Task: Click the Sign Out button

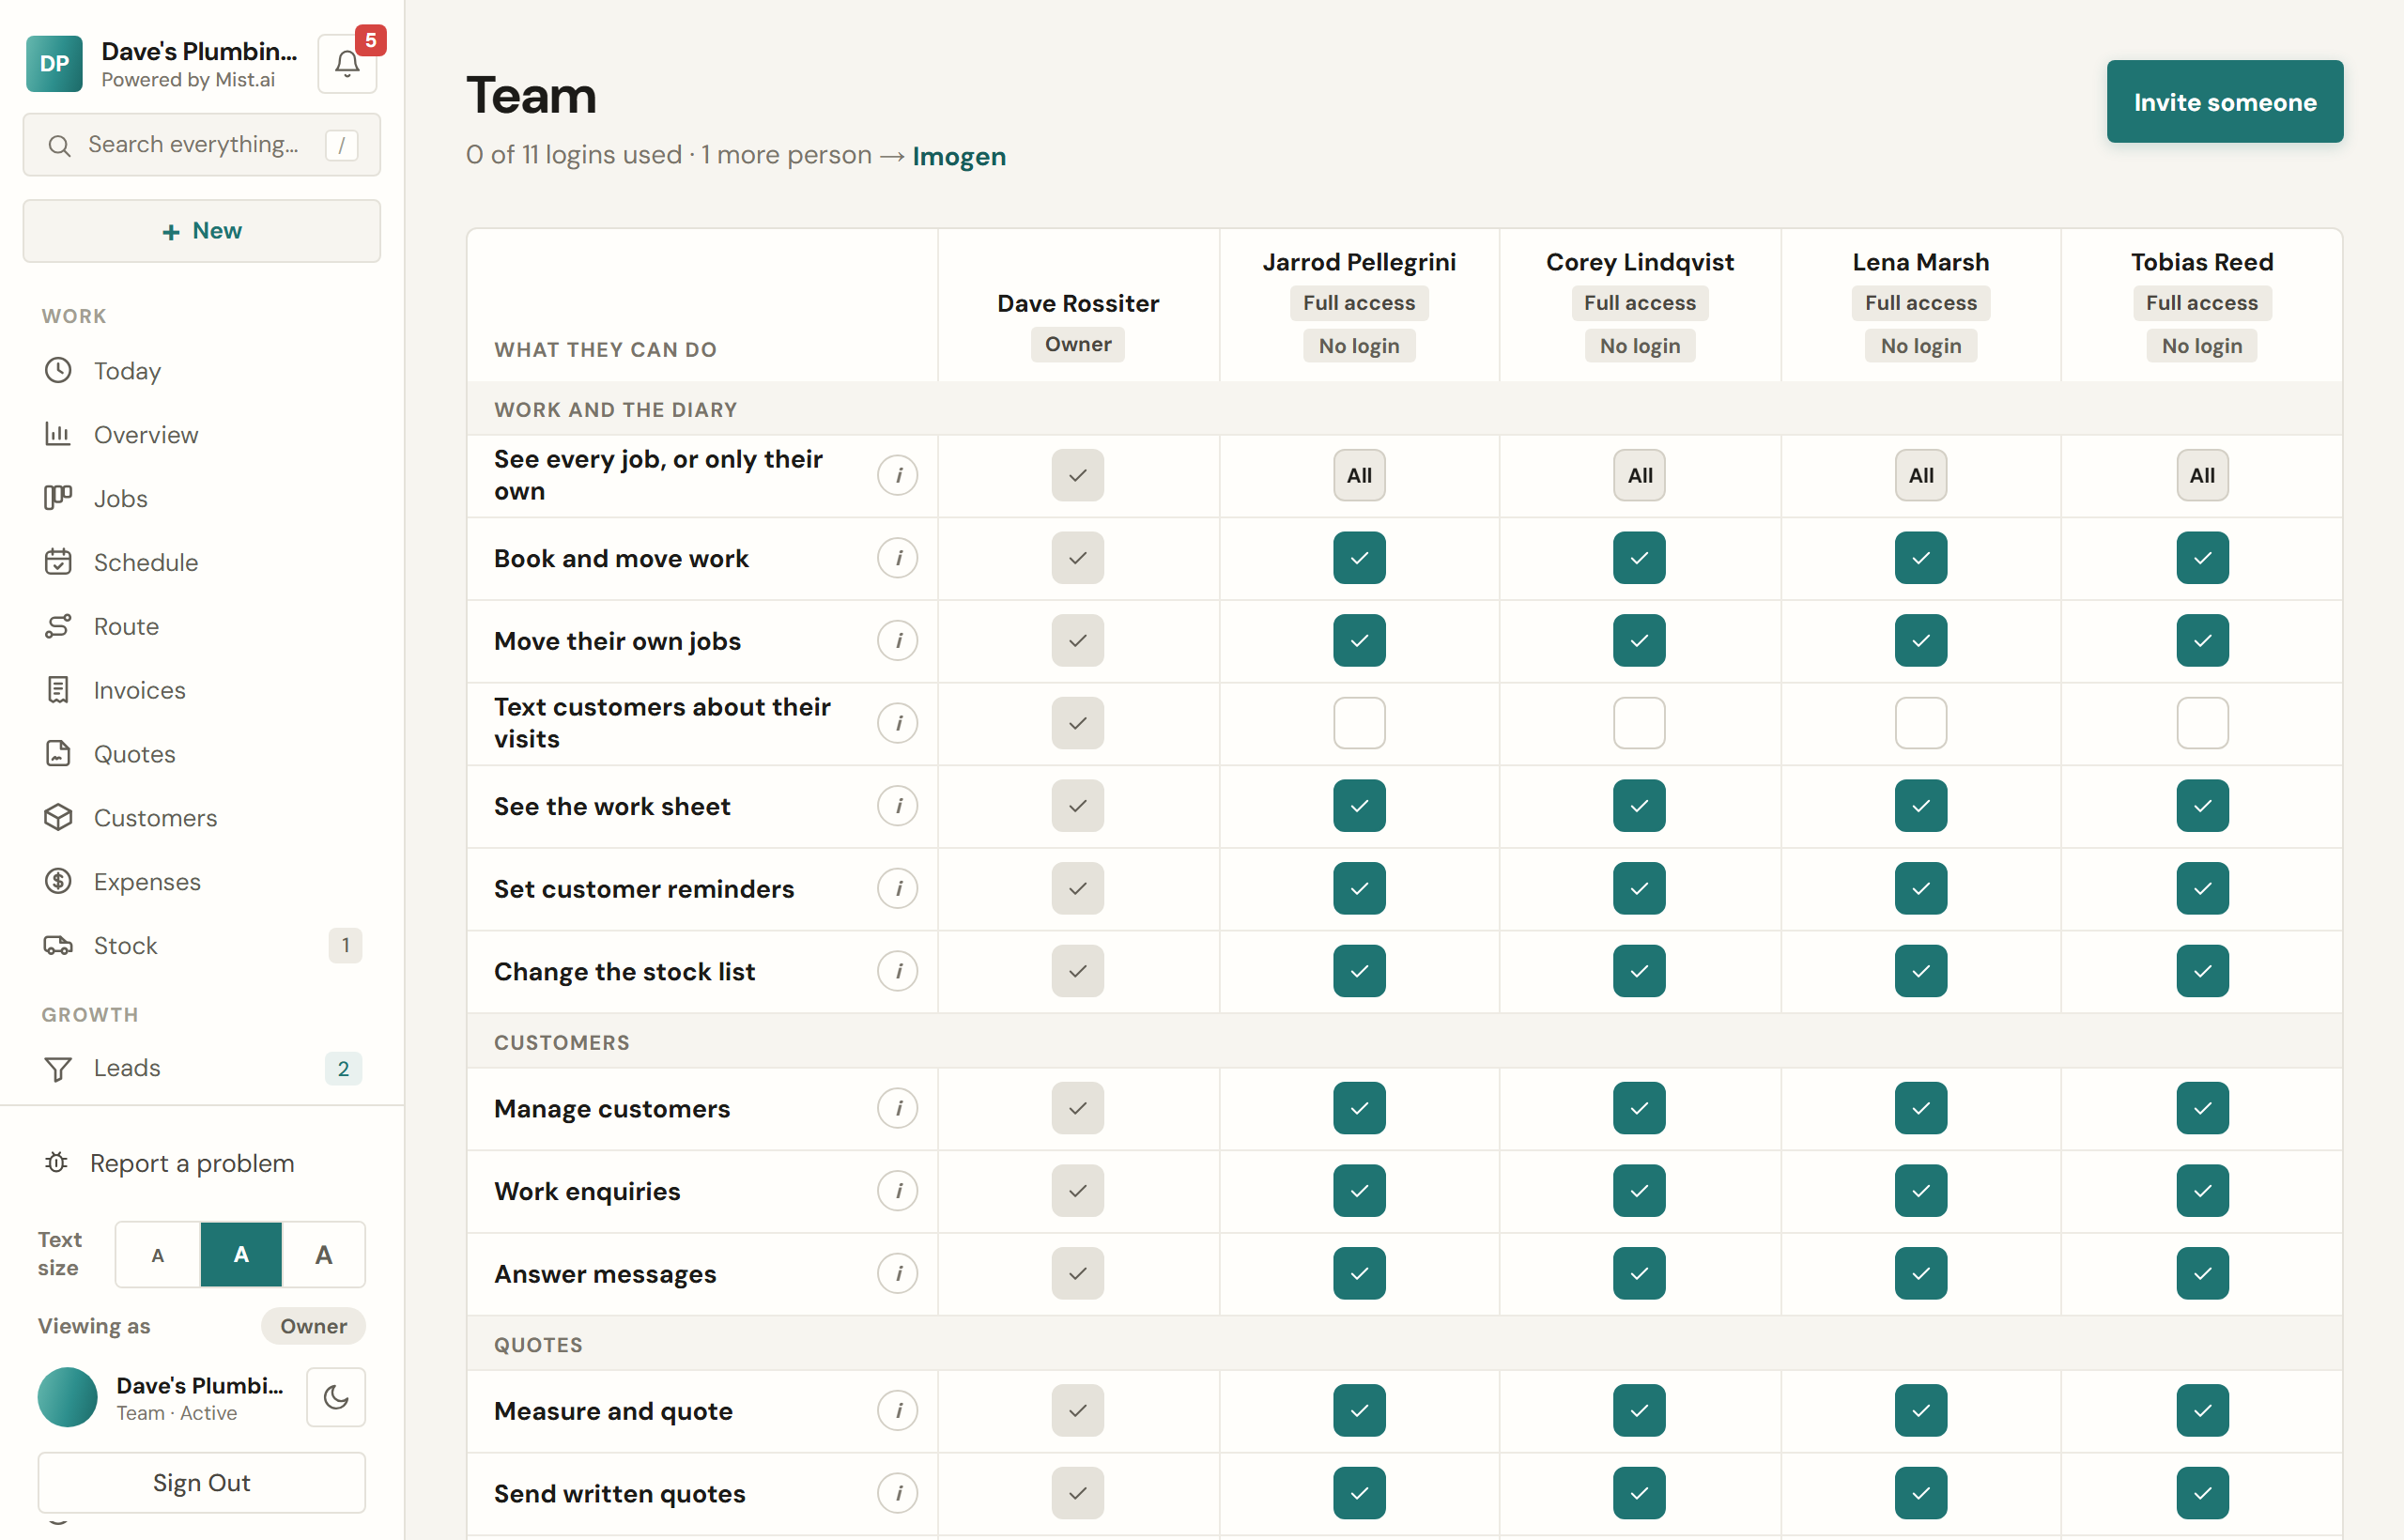Action: pos(202,1483)
